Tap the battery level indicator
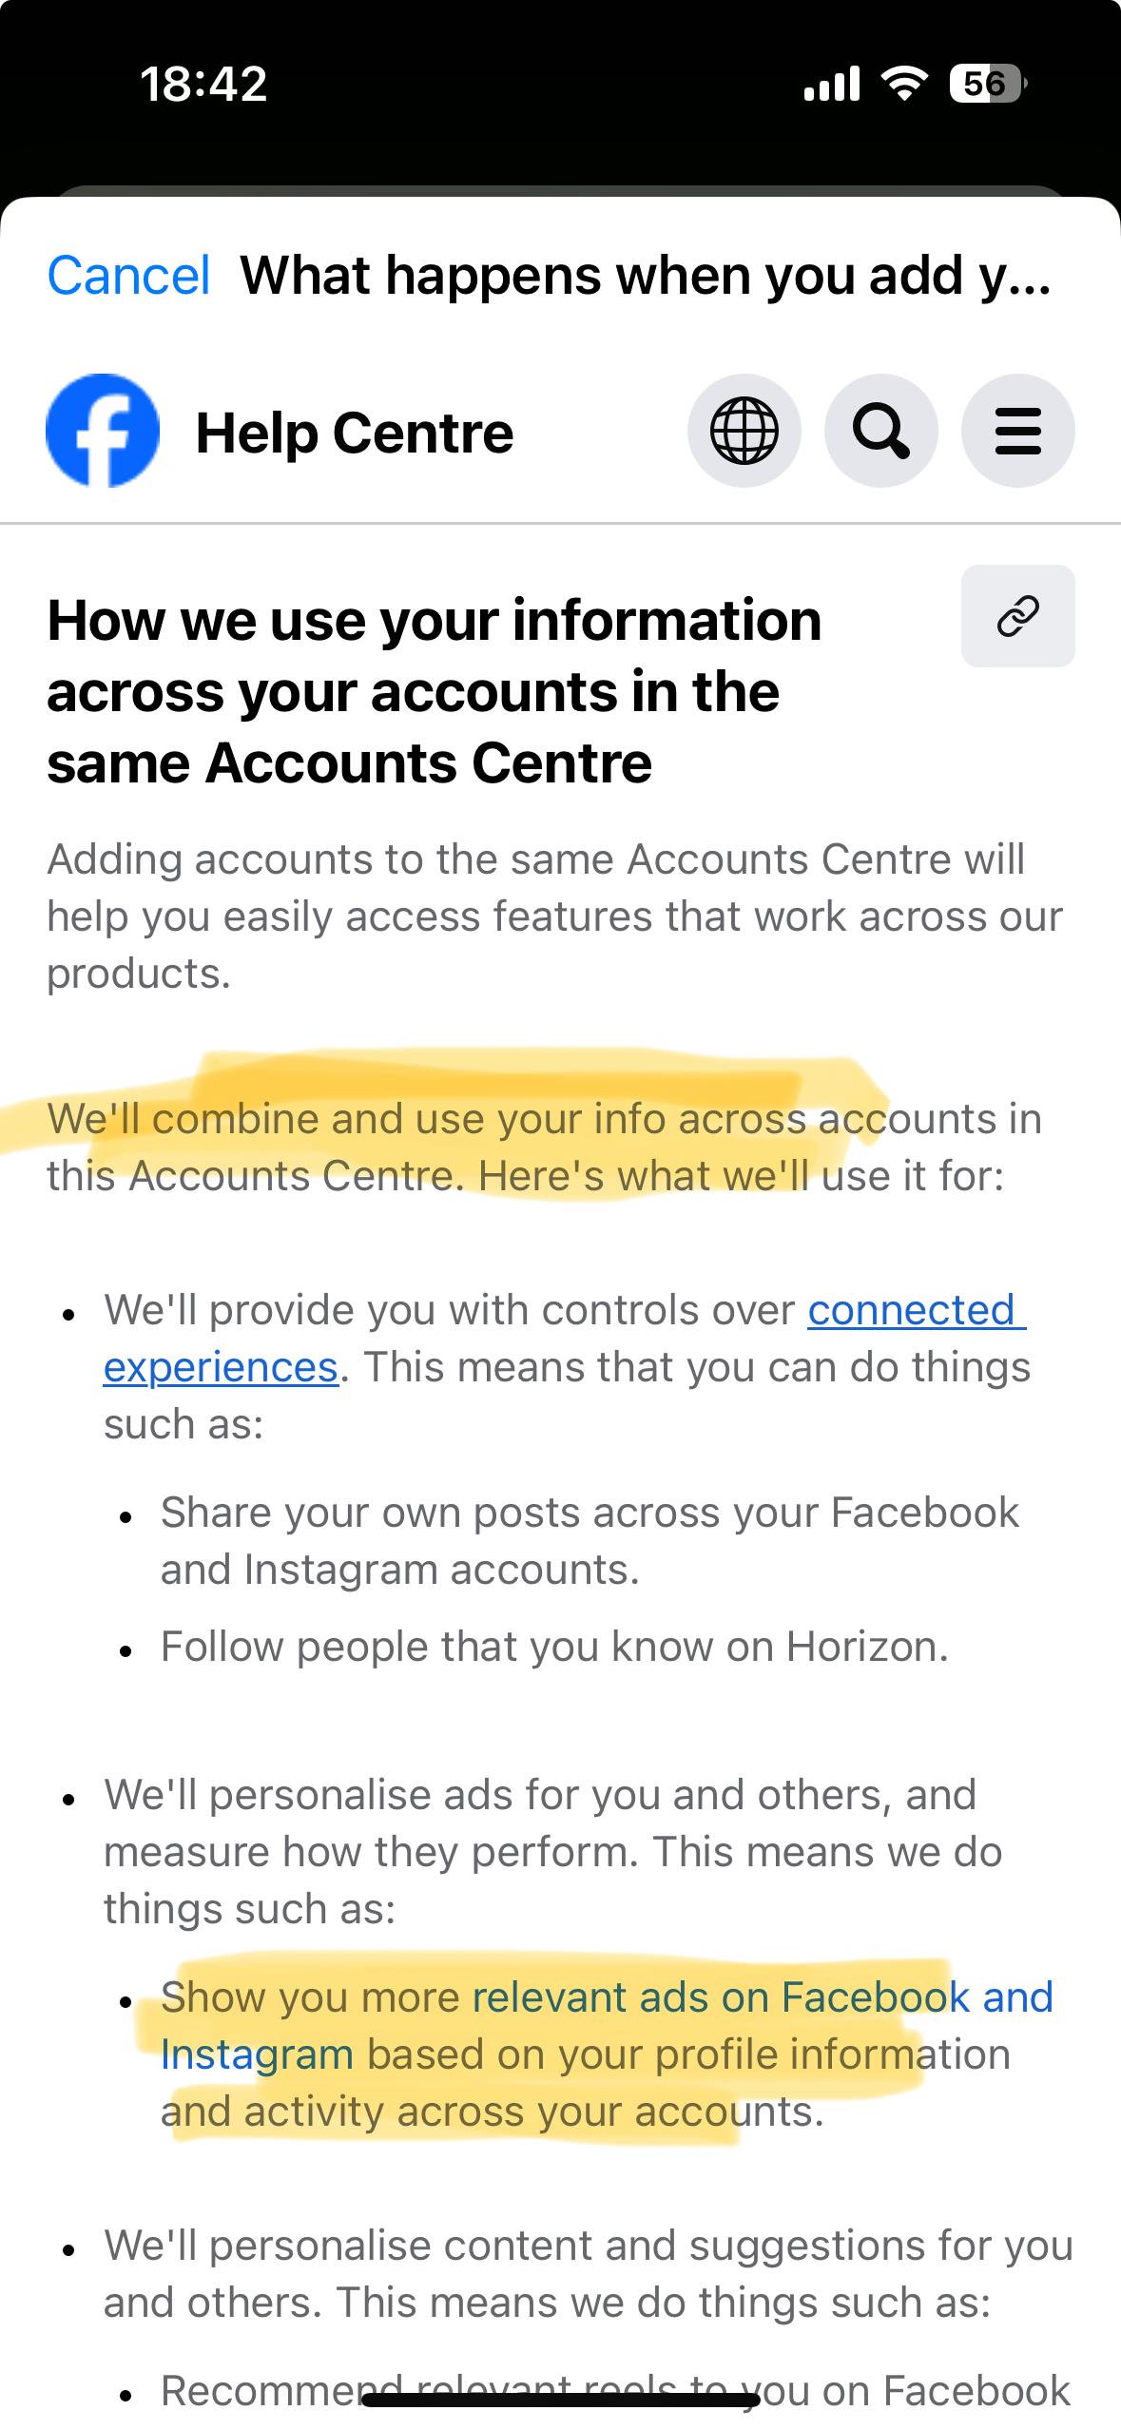The image size is (1121, 2430). click(x=987, y=84)
